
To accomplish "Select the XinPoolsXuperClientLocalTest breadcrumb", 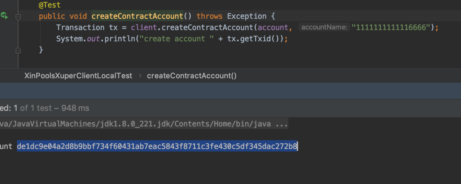I will (78, 76).
